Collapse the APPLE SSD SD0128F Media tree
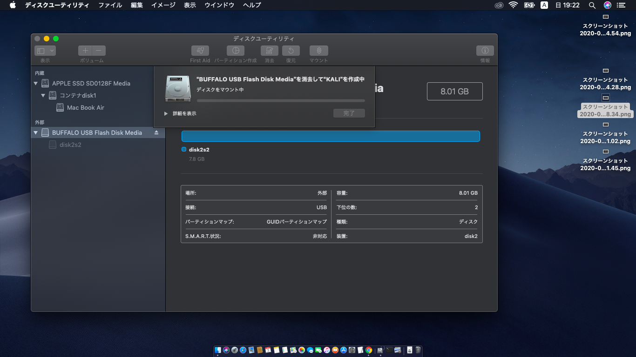The image size is (636, 357). 36,84
